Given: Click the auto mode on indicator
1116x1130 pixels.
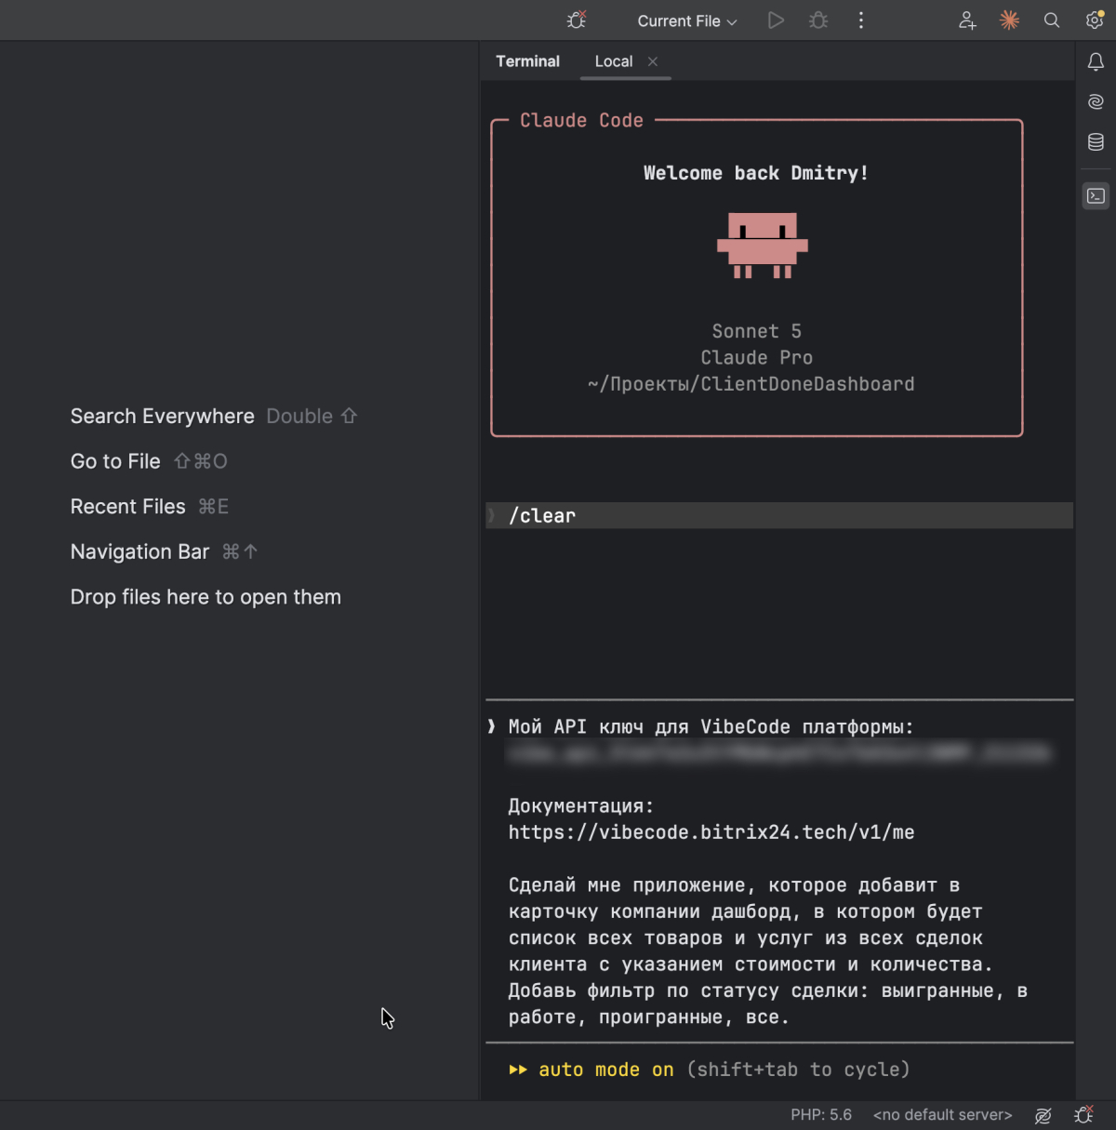Looking at the screenshot, I should pyautogui.click(x=591, y=1070).
